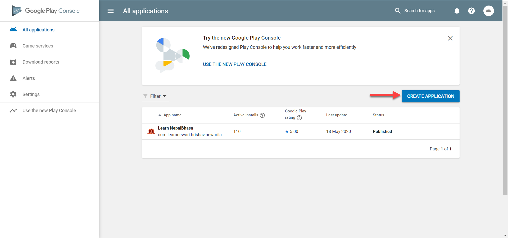Open Game services
Viewport: 508px width, 238px height.
click(x=38, y=46)
